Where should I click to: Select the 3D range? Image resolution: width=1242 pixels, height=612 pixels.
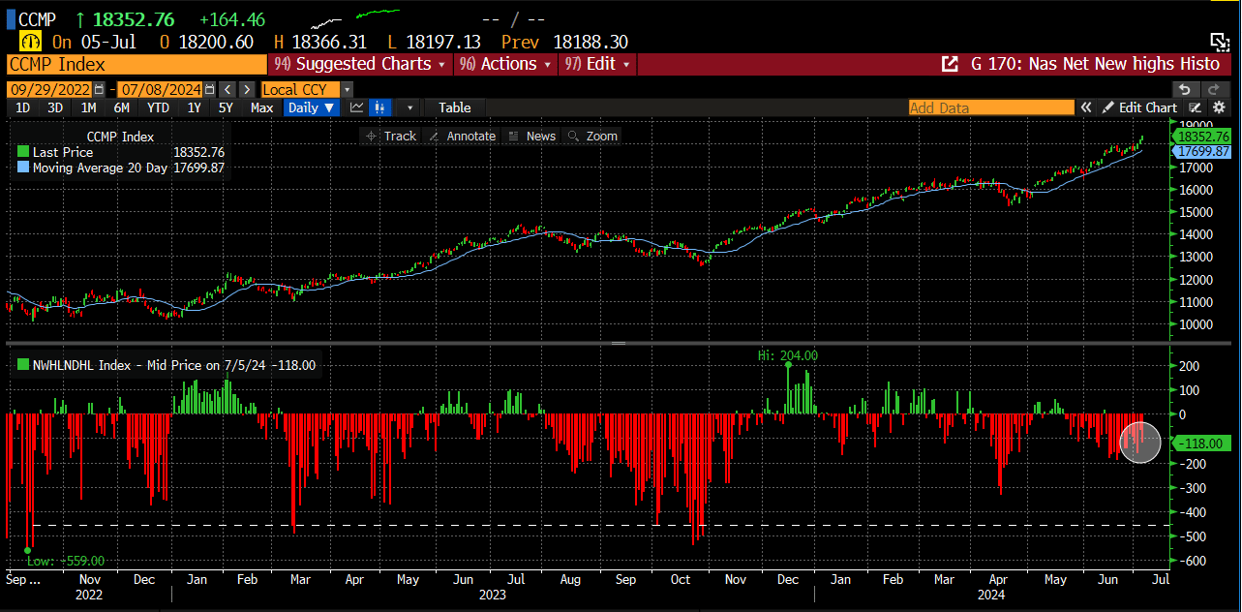55,107
